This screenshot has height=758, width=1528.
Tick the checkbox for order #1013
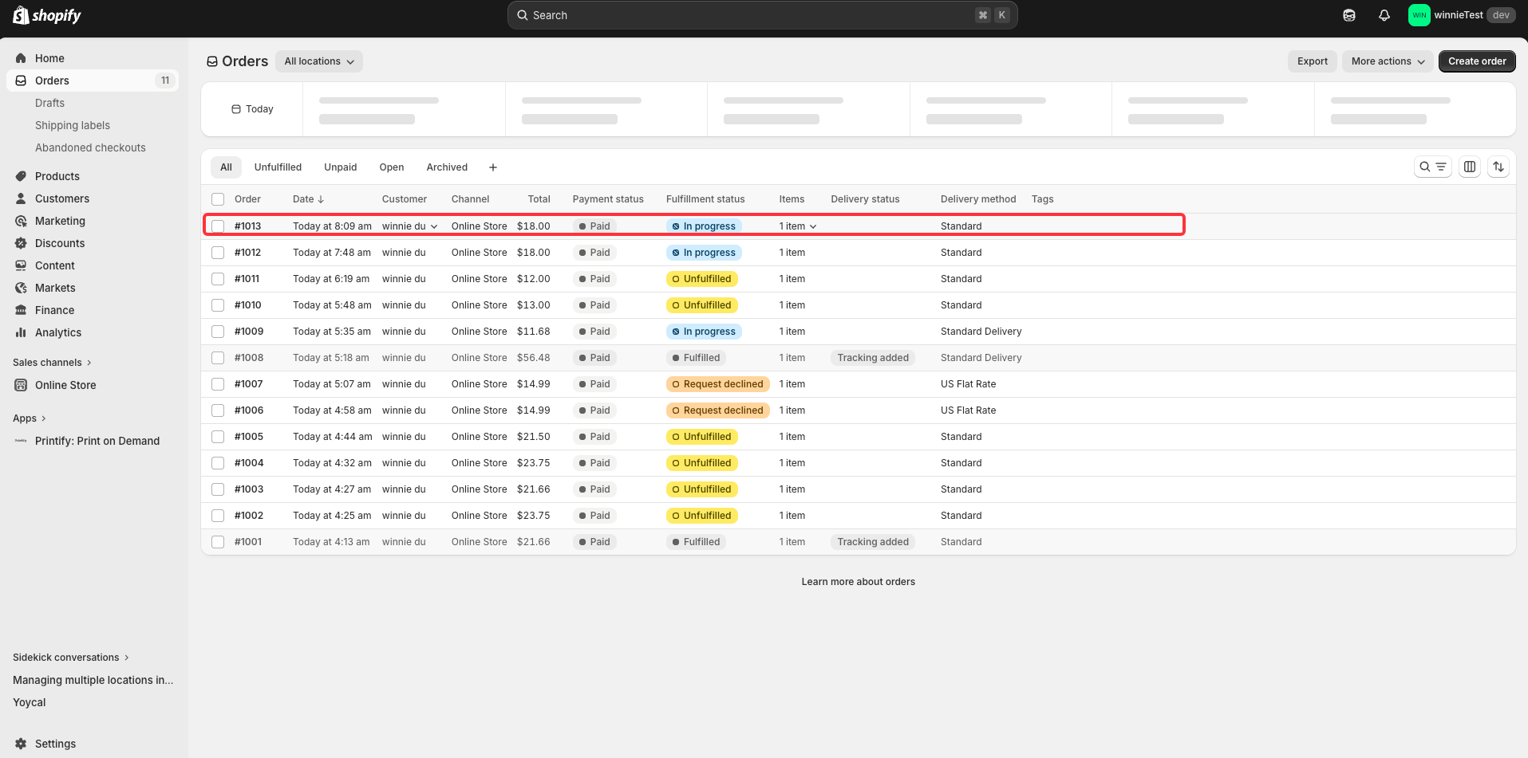point(218,226)
